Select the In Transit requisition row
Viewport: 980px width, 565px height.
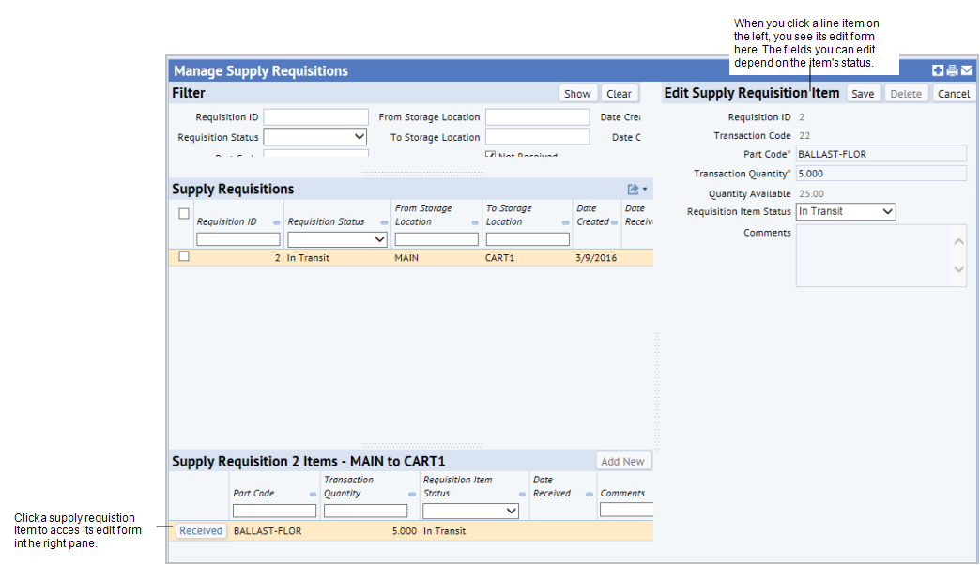pyautogui.click(x=375, y=256)
